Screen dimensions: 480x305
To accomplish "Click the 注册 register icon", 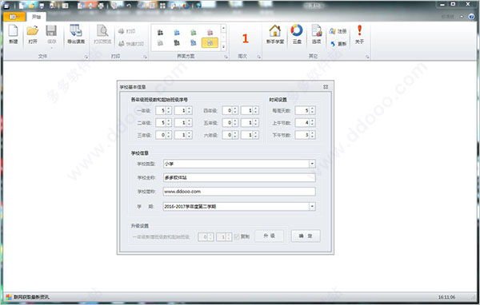I will tap(338, 31).
